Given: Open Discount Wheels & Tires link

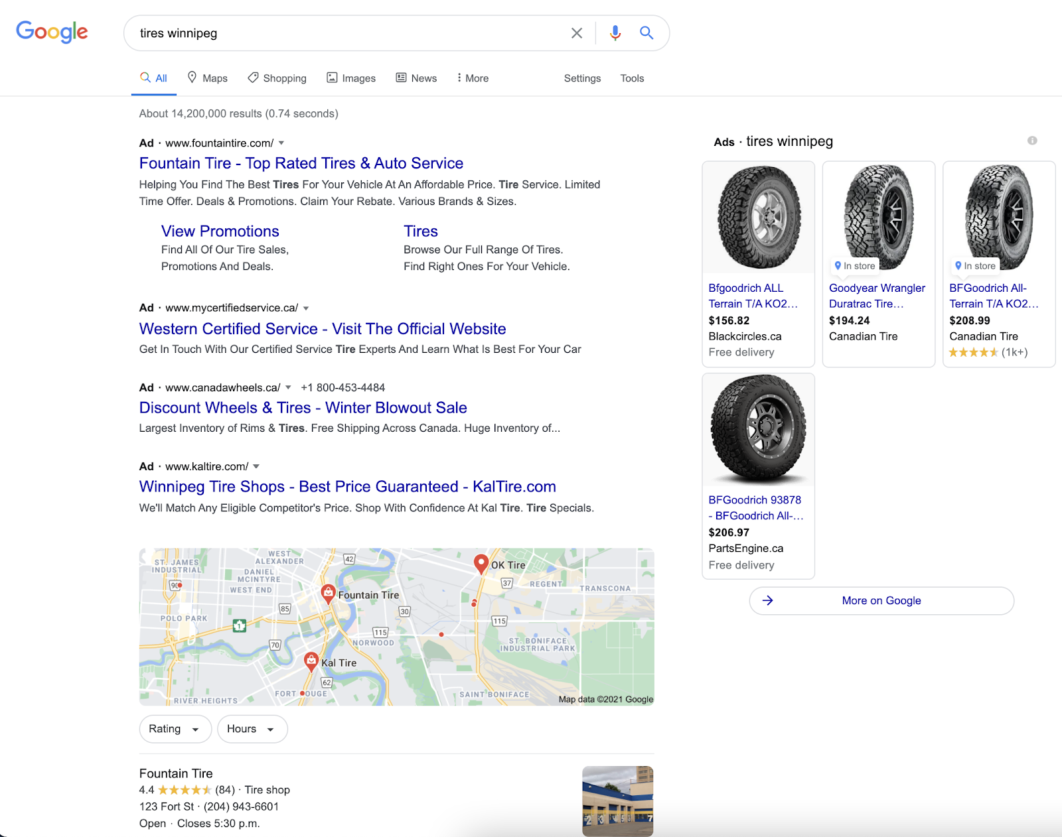Looking at the screenshot, I should [x=303, y=408].
